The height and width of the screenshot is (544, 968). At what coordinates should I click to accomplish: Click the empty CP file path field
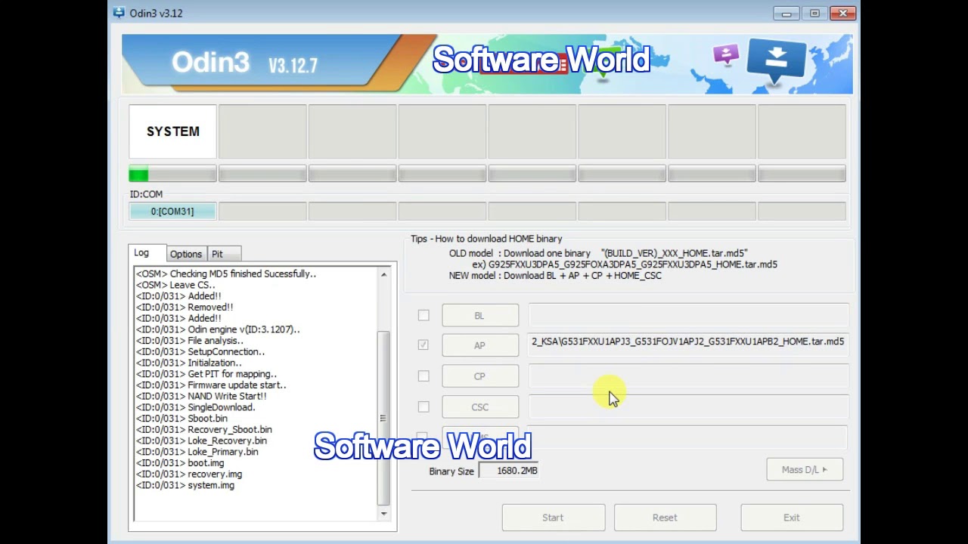pos(688,375)
